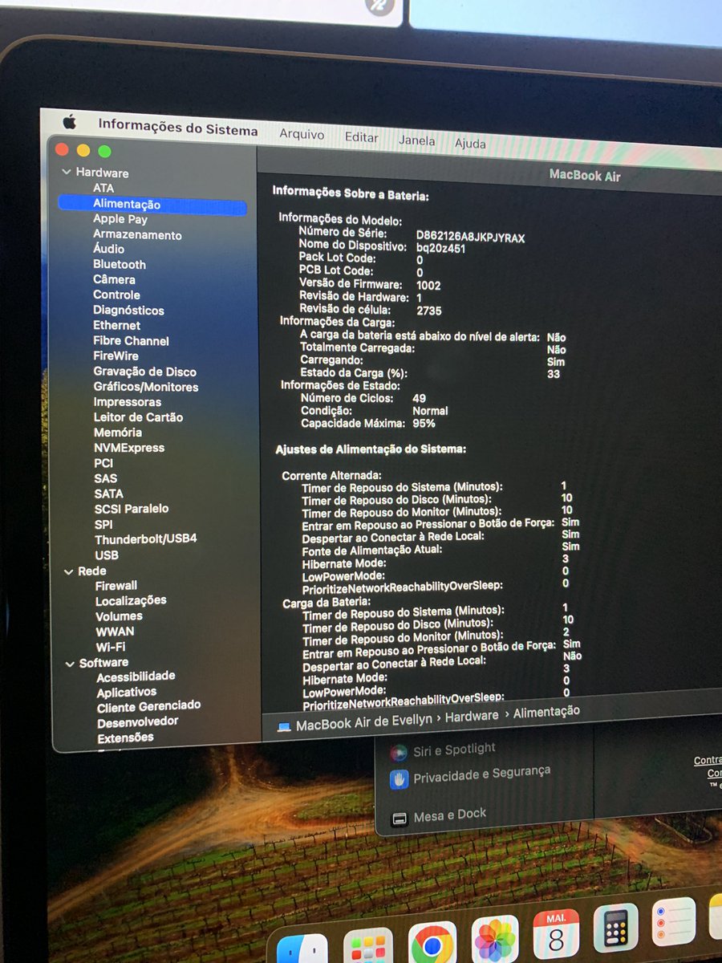Viewport: 722px width, 963px height.
Task: Select ATA in the sidebar
Action: coord(103,188)
